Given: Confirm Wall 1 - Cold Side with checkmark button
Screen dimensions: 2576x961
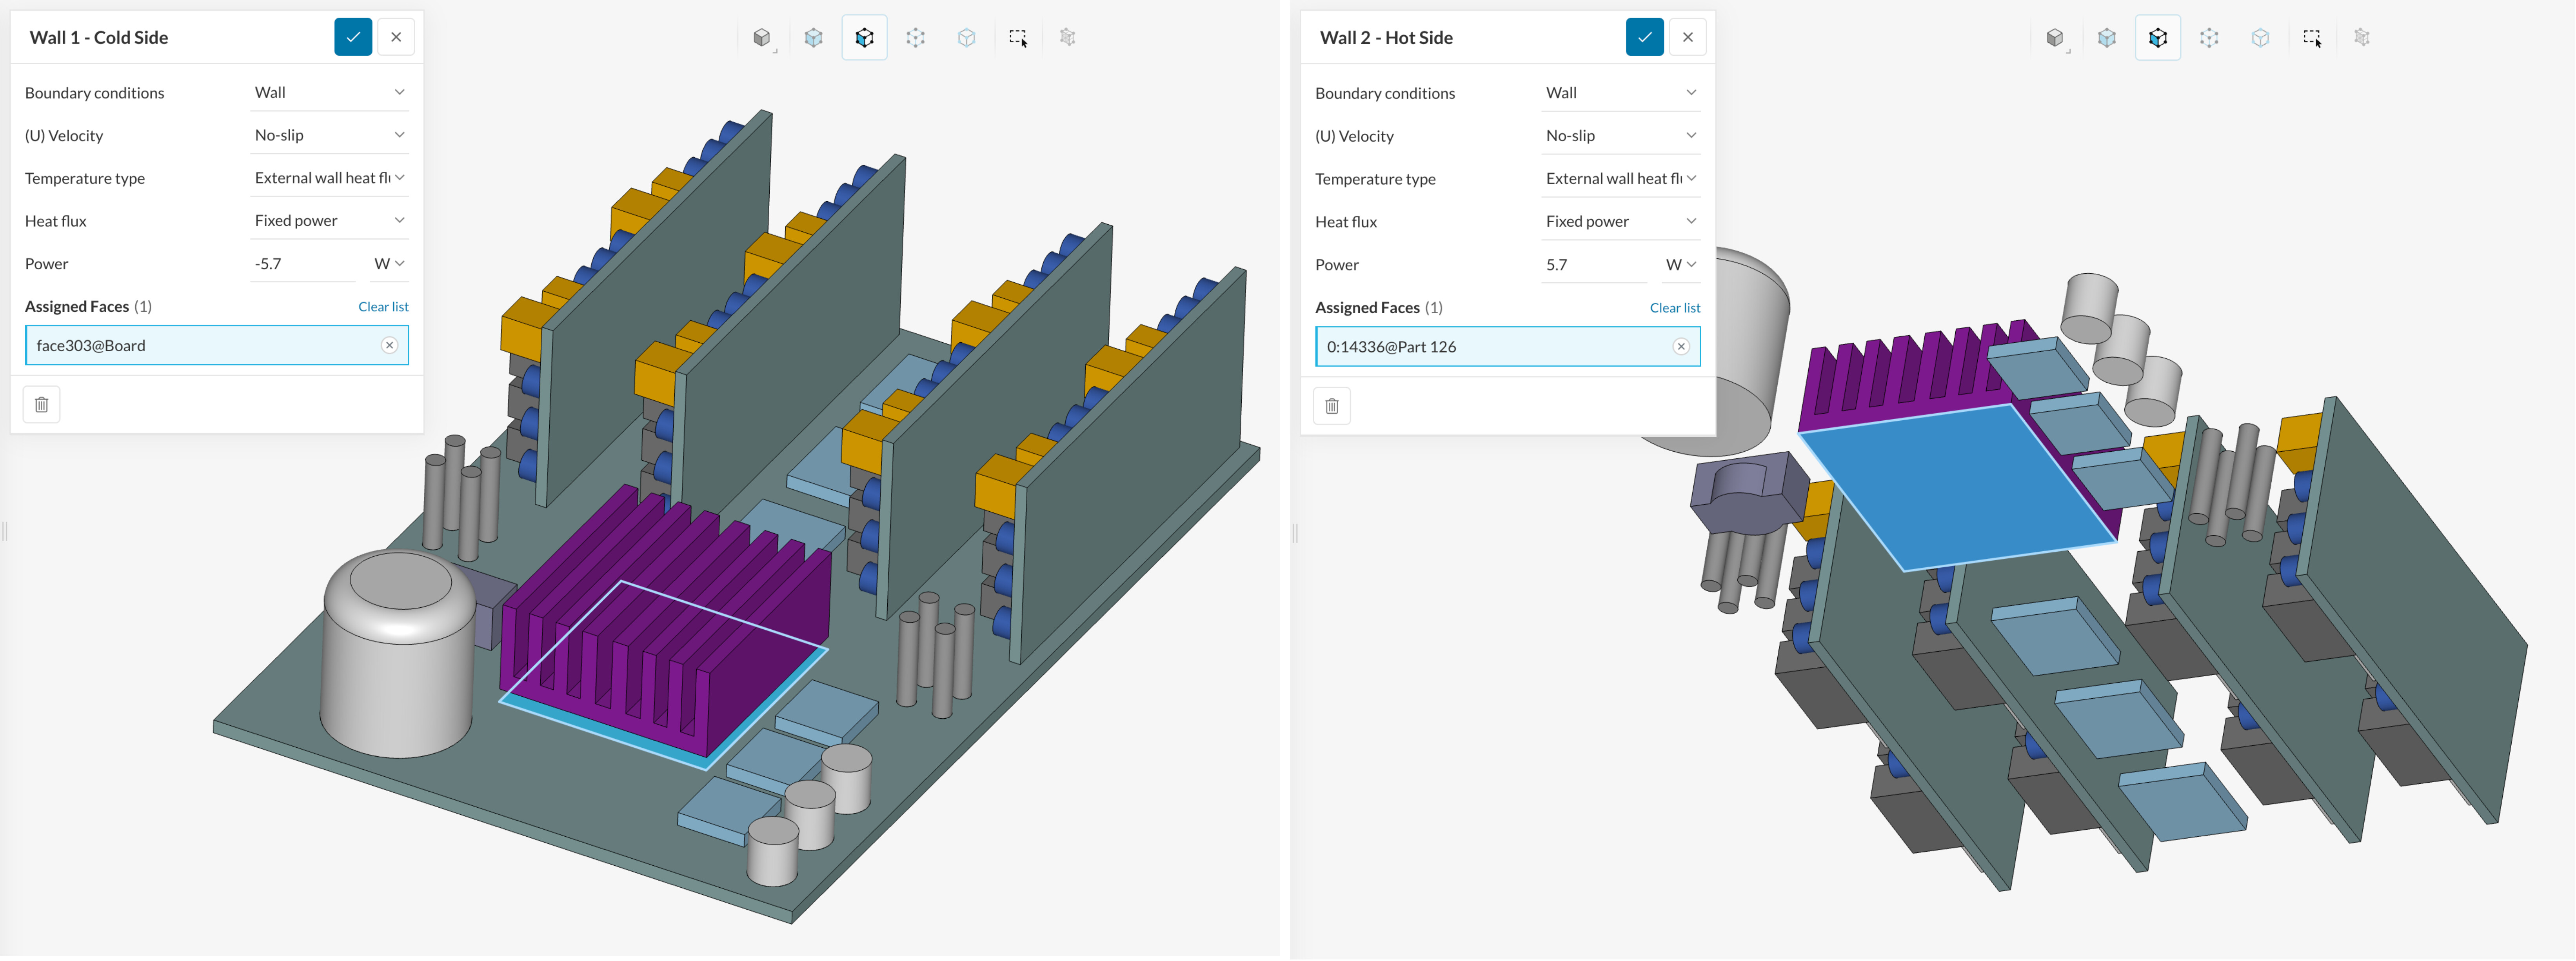Looking at the screenshot, I should 352,37.
